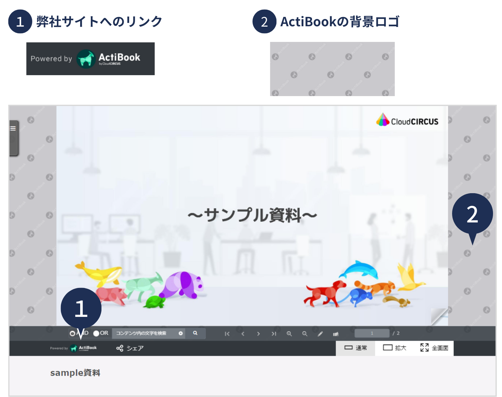502x397 pixels.
Task: Advance to the next page arrow
Action: 258,333
